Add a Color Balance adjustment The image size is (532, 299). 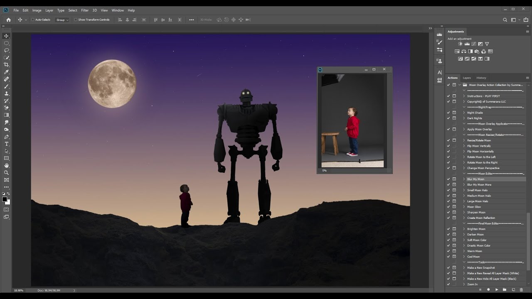(464, 51)
